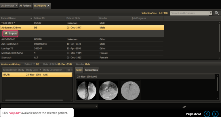
Task: Select the * GRX KNEE * patient row
Action: click(x=82, y=23)
